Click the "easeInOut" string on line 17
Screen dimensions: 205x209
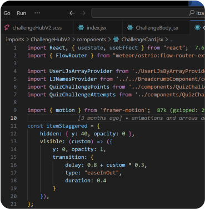102,173
